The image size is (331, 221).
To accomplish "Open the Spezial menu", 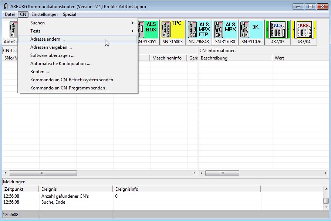I will pos(69,14).
